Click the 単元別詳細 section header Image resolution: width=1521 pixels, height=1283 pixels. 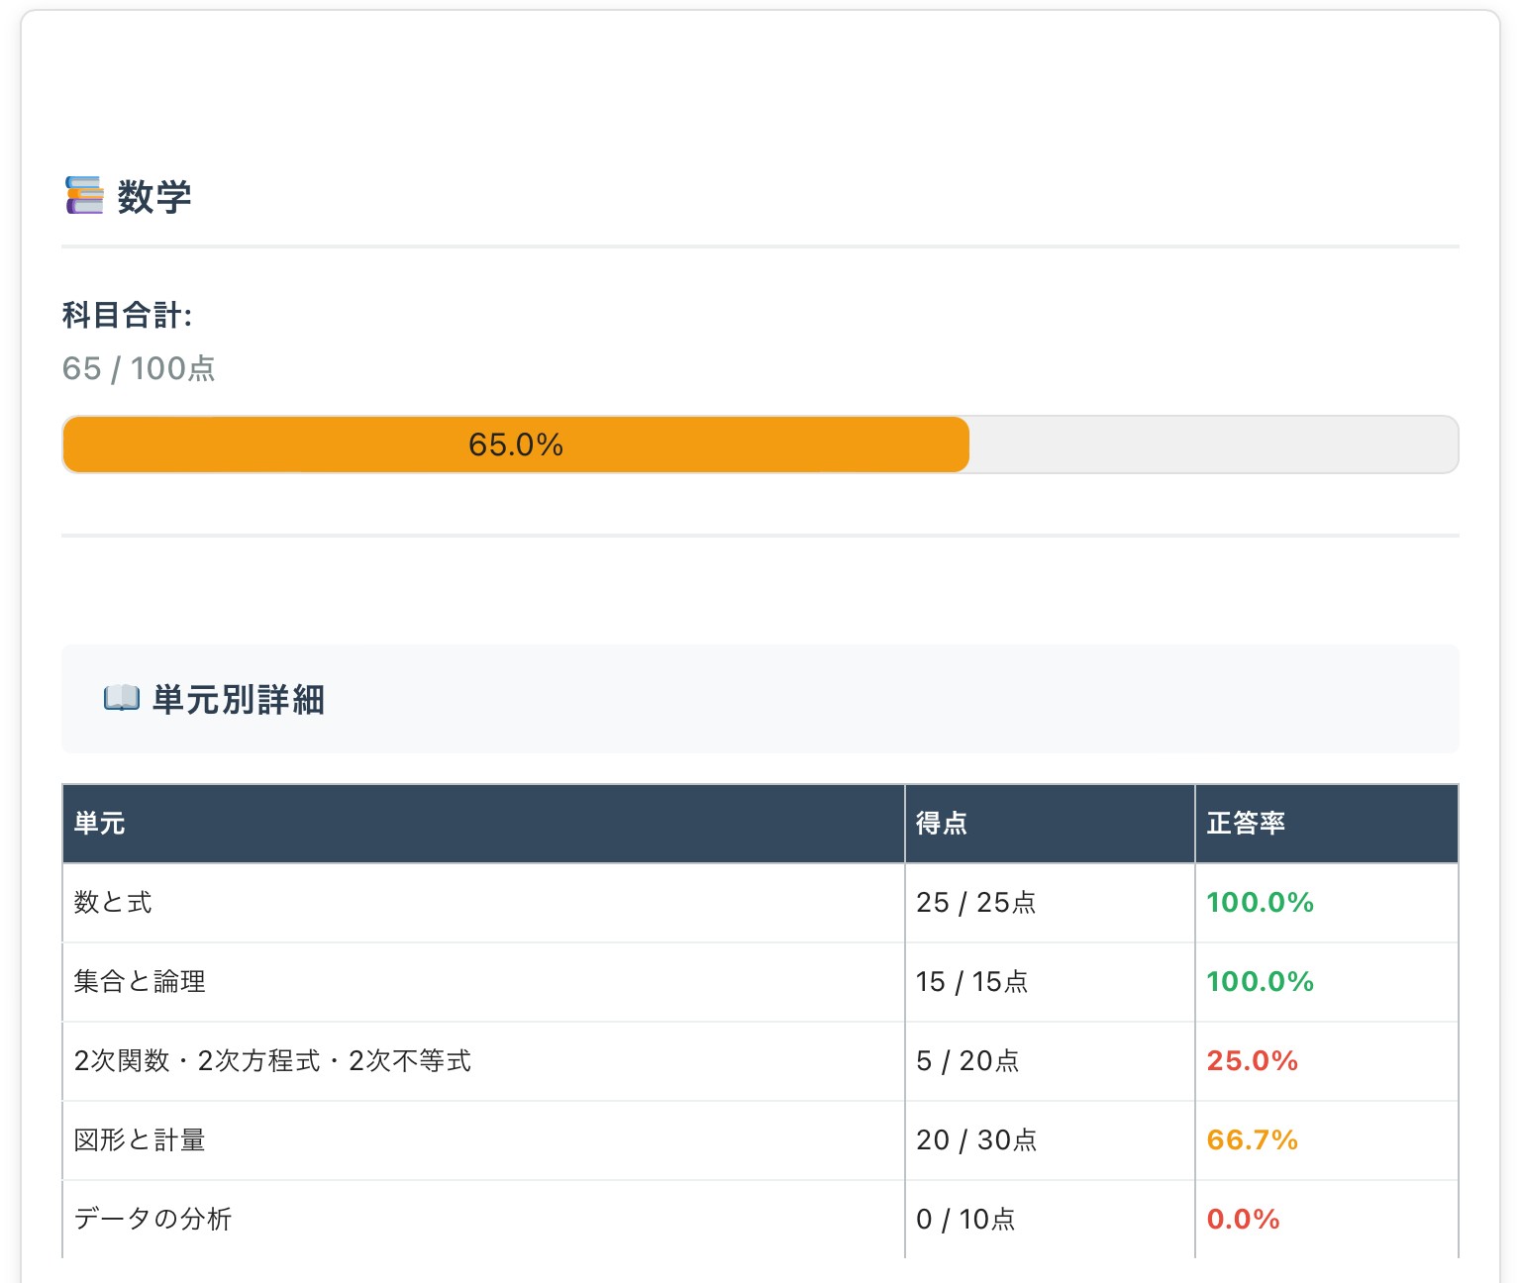[x=238, y=700]
